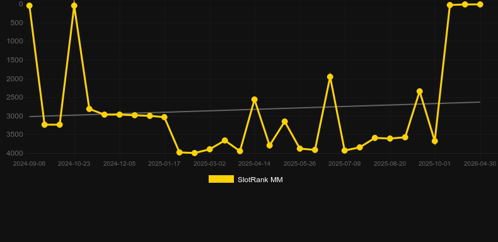Click the 2025-04-14 x-axis date label

255,164
